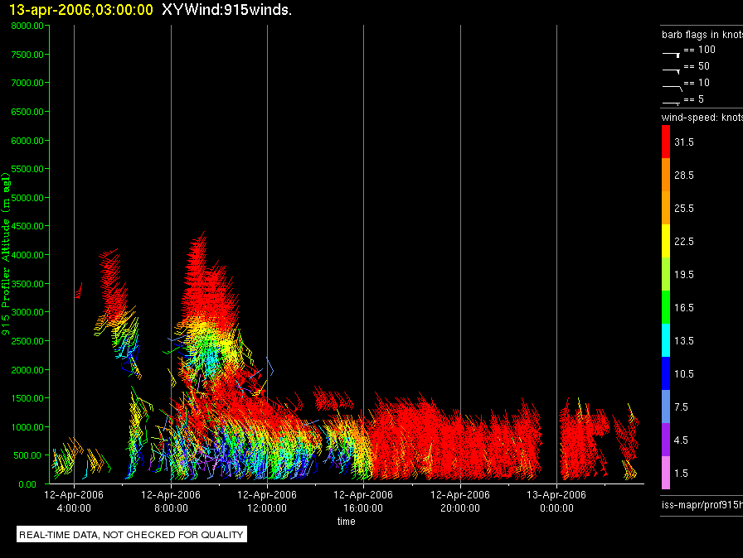Click the XYWind:915winds plot title

tap(226, 9)
